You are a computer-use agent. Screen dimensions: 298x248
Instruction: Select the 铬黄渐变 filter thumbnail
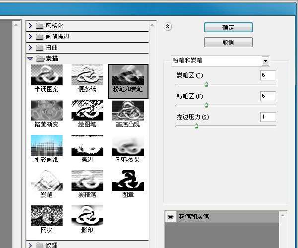[47, 110]
